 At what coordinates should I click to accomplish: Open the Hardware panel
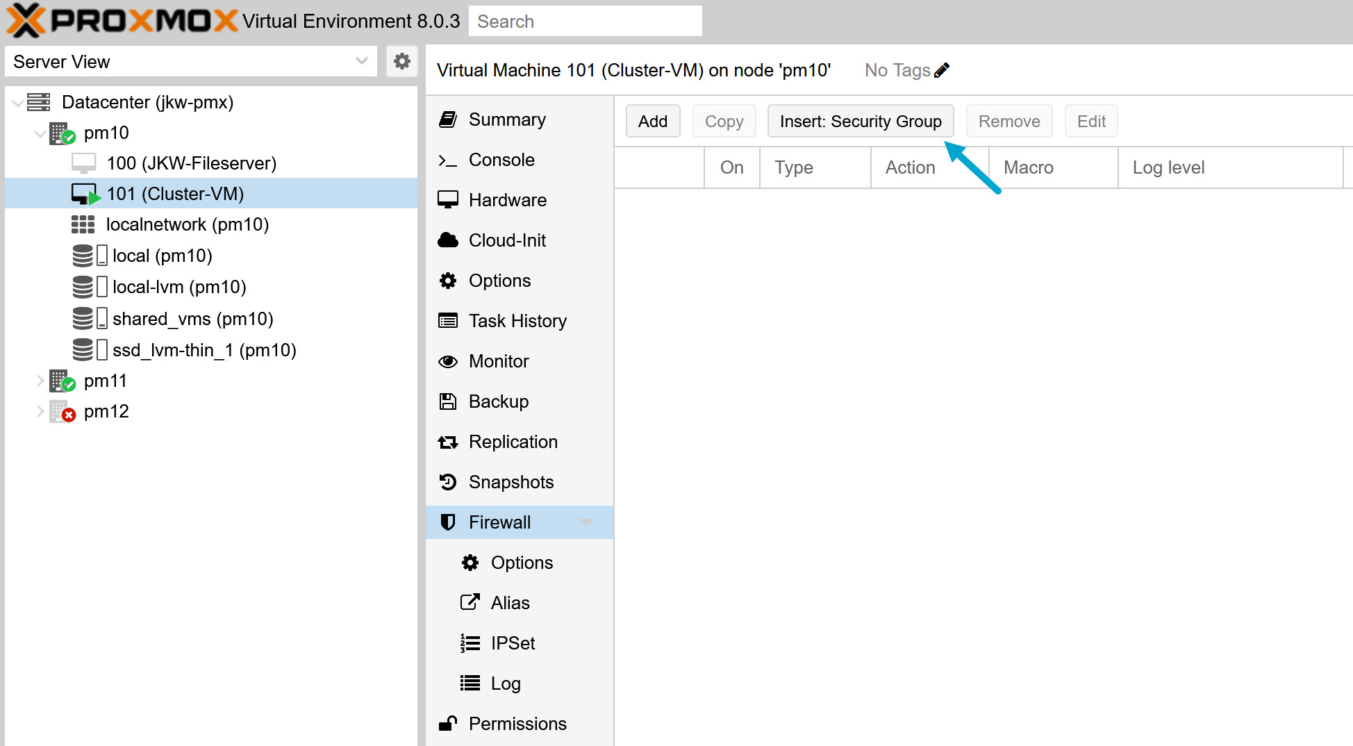507,199
